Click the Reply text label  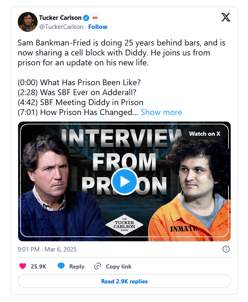tap(77, 266)
